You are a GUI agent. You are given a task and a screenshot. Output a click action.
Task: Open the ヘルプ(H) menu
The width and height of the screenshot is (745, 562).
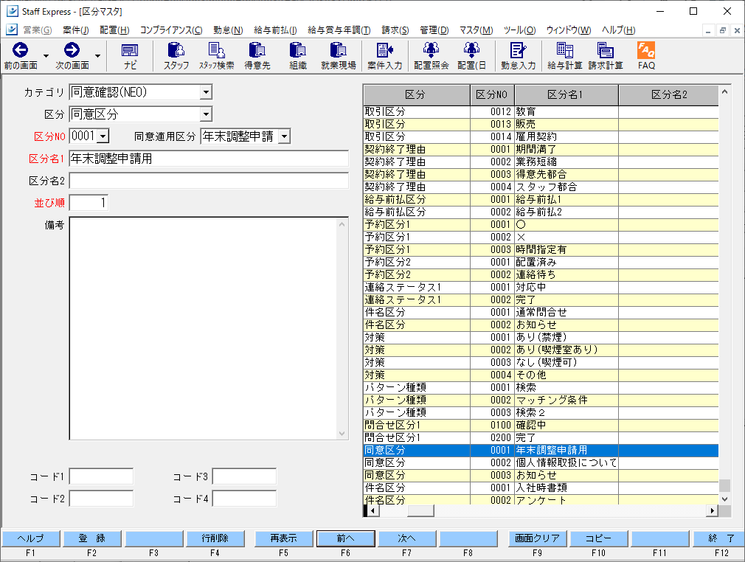[619, 30]
